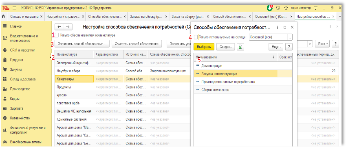Open the history clock icon
This screenshot has height=147, width=346.
click(x=278, y=8)
